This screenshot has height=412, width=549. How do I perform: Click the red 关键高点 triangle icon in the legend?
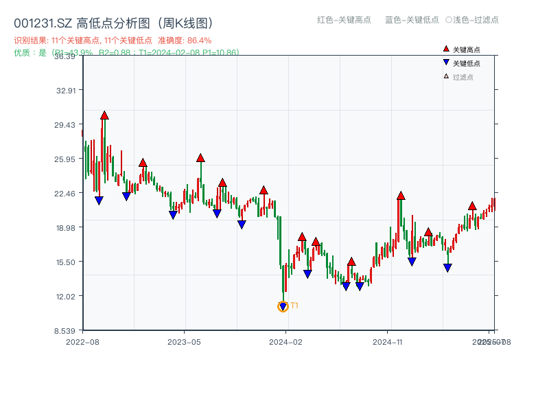(446, 49)
